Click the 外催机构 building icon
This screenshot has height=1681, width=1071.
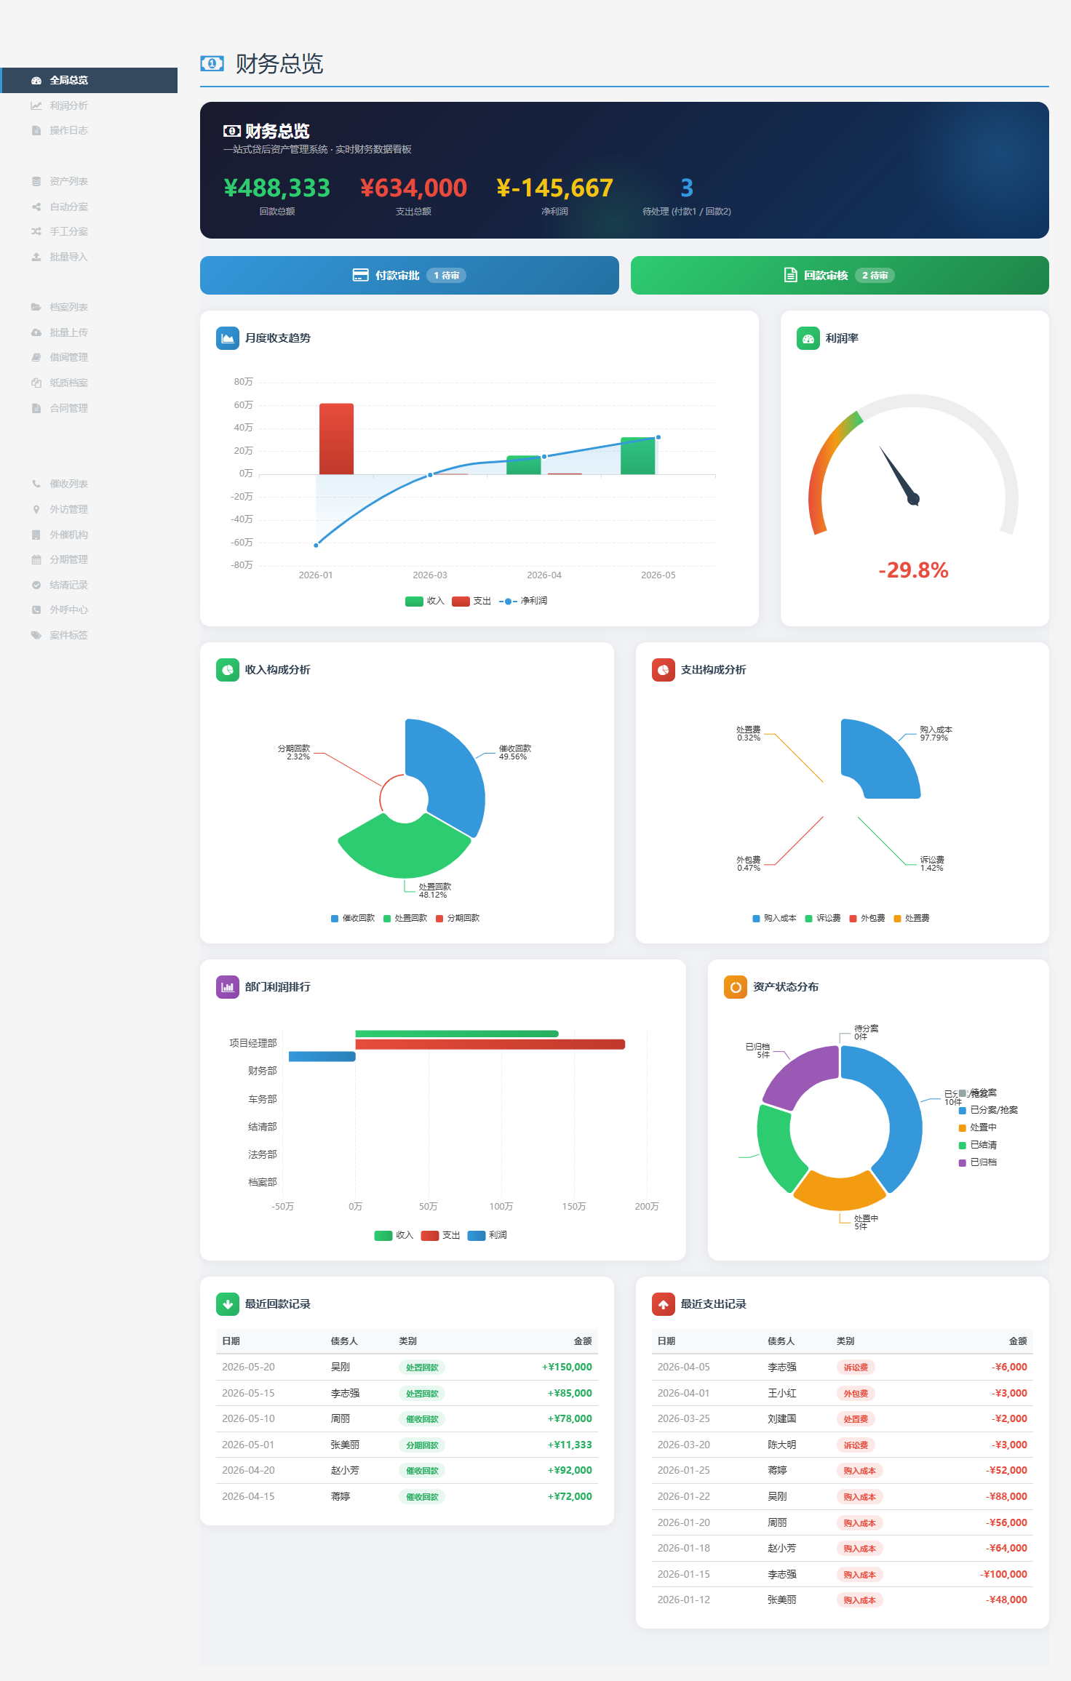coord(36,535)
